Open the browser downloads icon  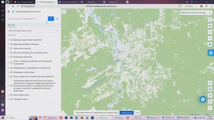click(211, 6)
